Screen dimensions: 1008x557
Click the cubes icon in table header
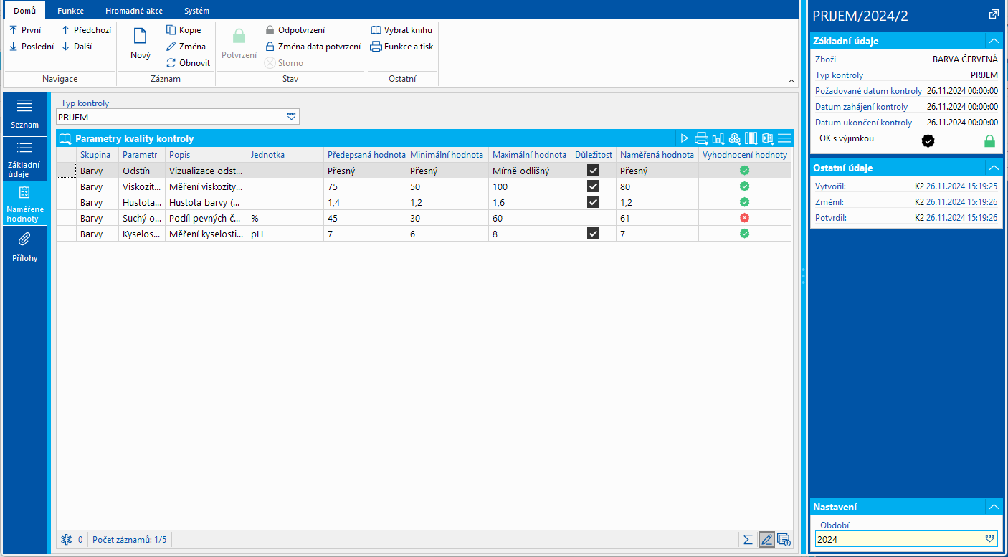click(735, 138)
